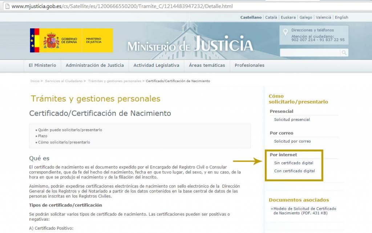Click the A) Certificado Positivo text
372x233 pixels.
tap(51, 228)
